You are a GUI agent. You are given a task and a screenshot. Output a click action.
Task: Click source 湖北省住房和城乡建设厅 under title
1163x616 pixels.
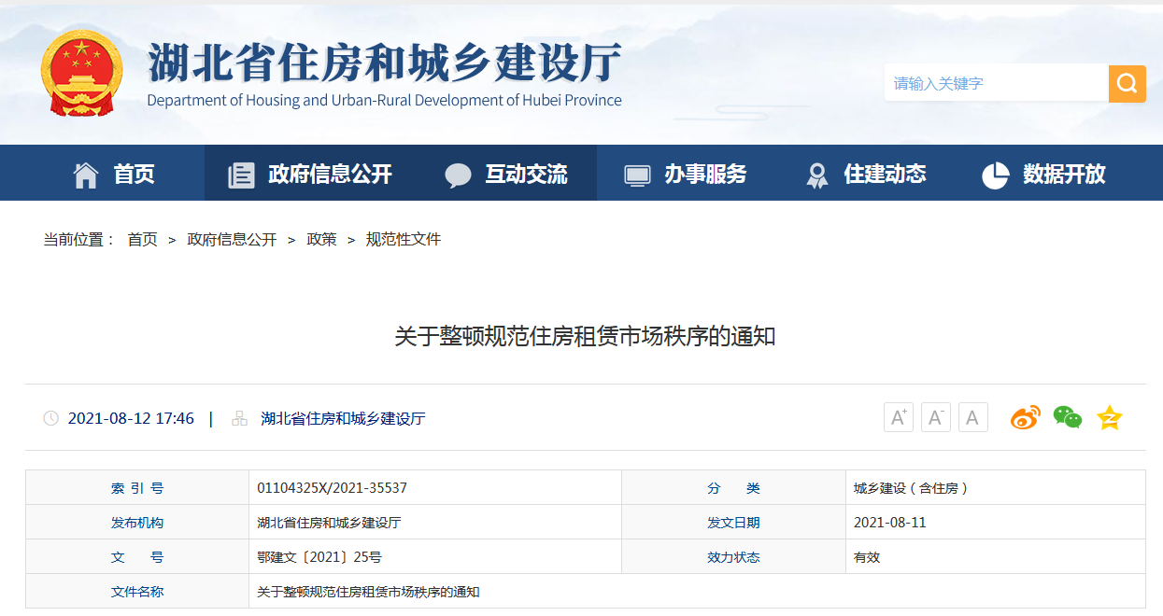tap(343, 418)
